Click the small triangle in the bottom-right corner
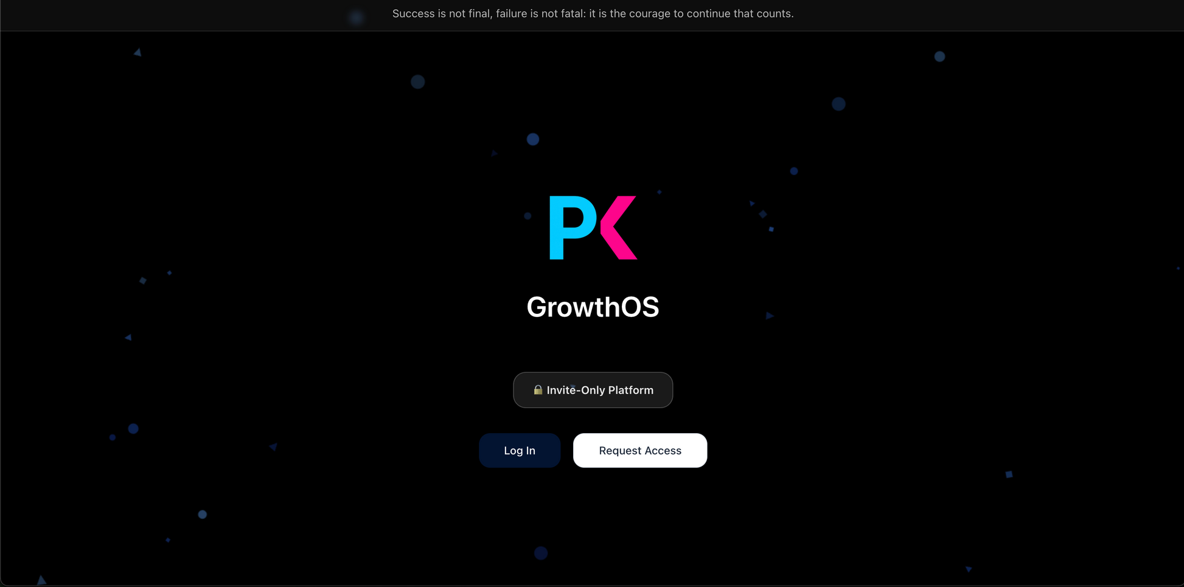Image resolution: width=1184 pixels, height=587 pixels. [969, 569]
